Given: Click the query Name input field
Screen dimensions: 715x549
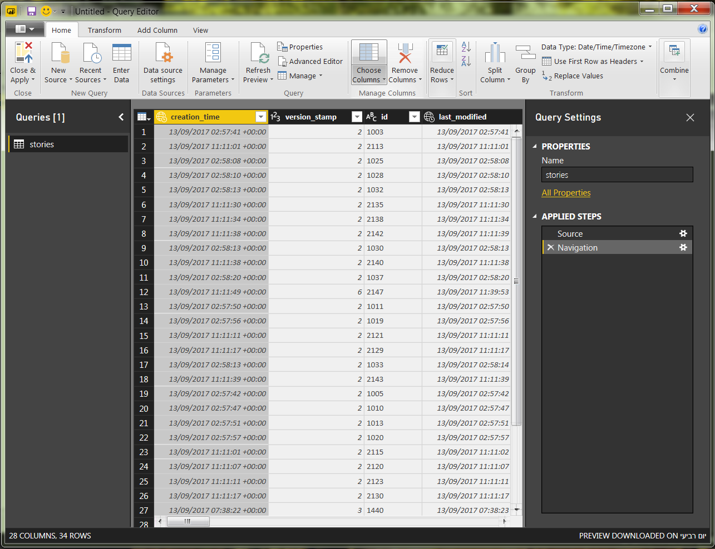Looking at the screenshot, I should tap(617, 175).
